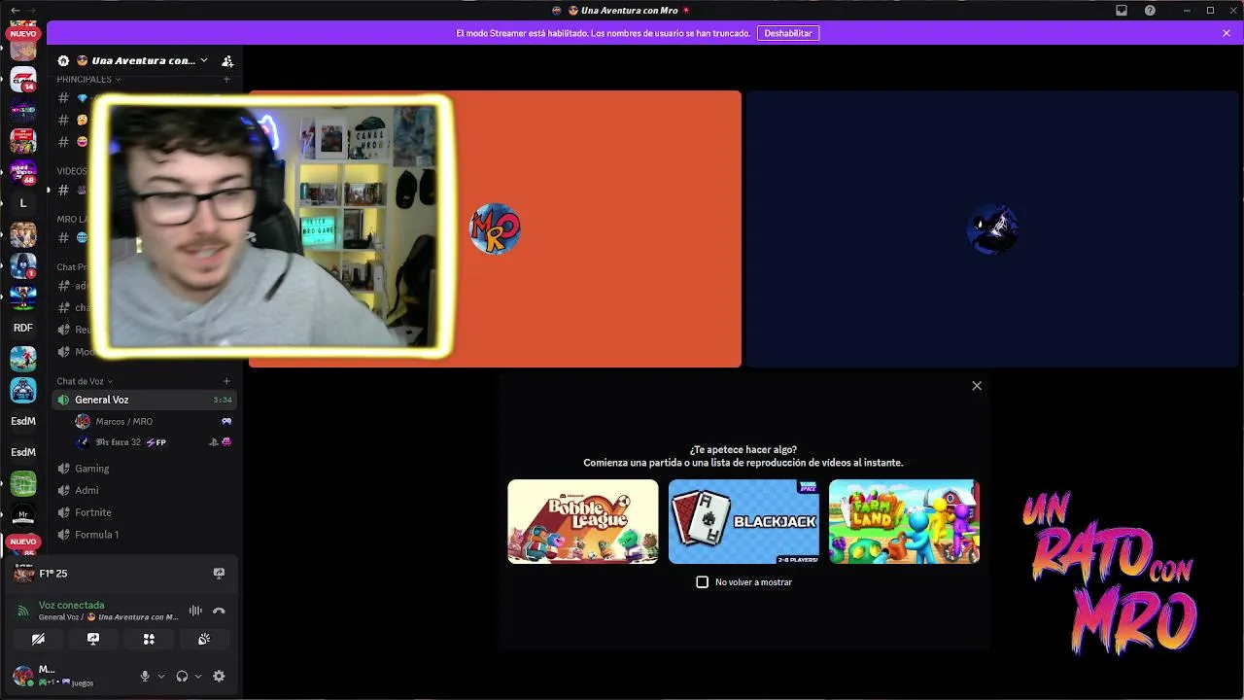Check the No volver a mostrar checkbox
The height and width of the screenshot is (700, 1244).
(703, 581)
